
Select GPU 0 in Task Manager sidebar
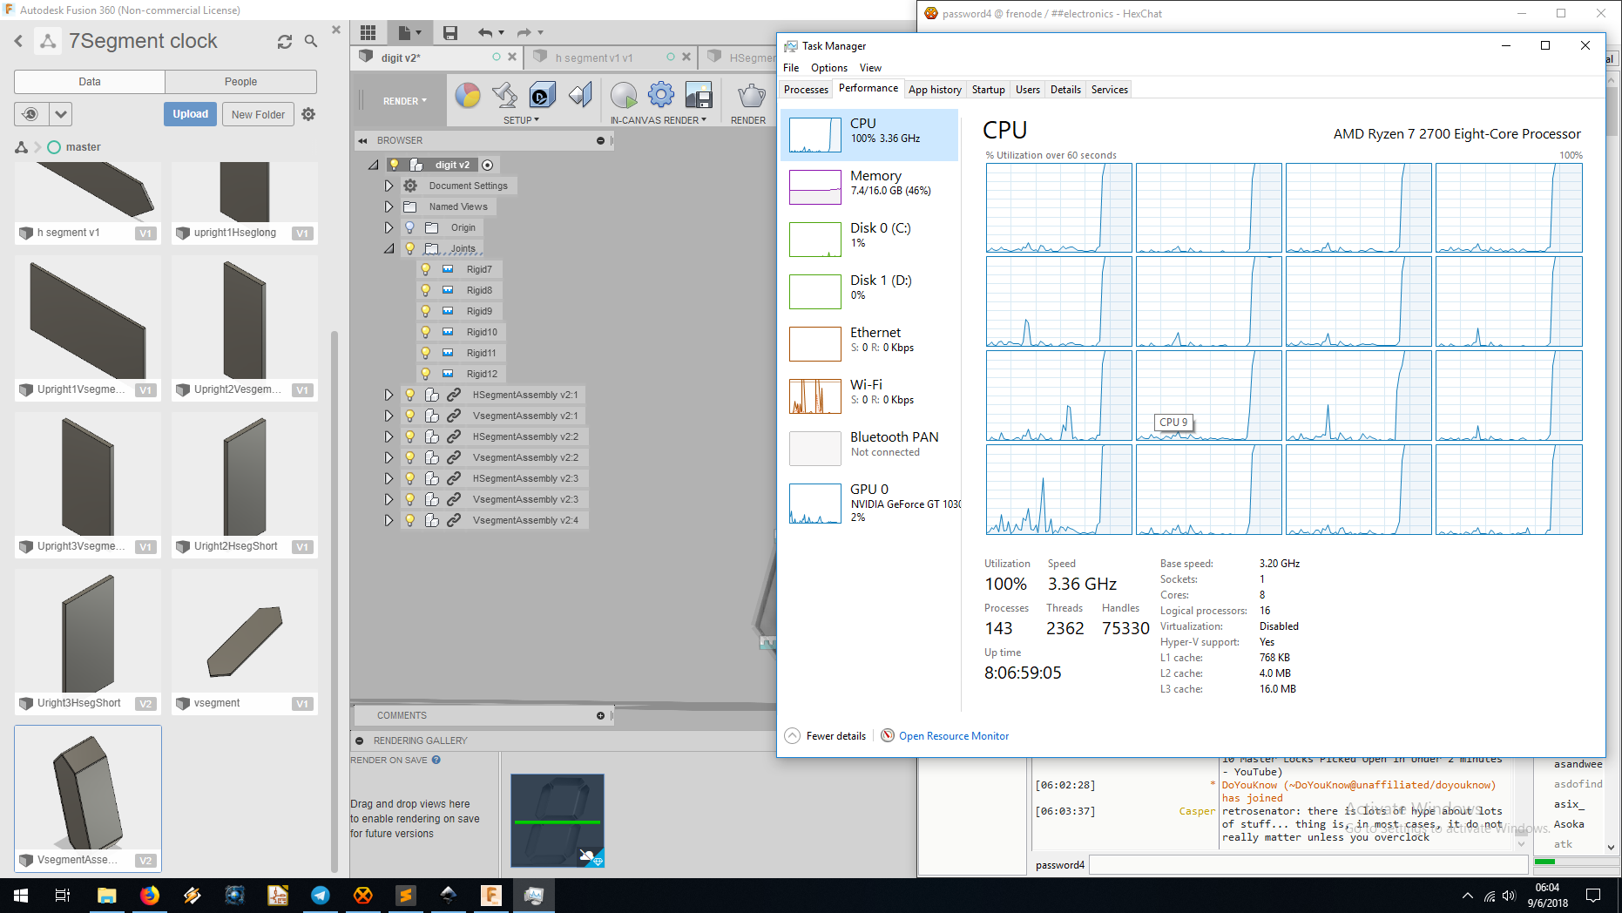869,504
